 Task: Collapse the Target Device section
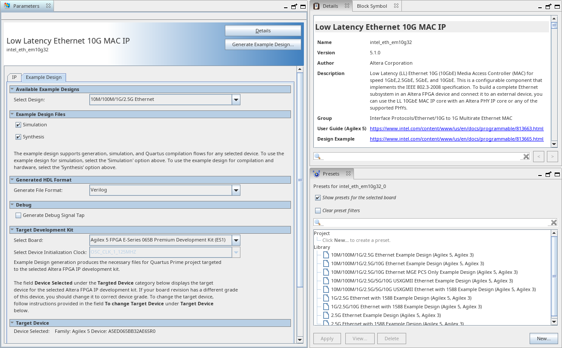point(13,323)
